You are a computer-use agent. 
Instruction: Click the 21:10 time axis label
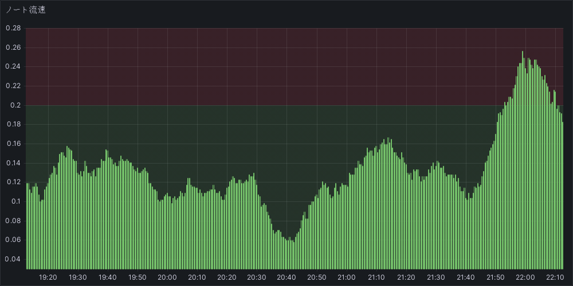376,277
